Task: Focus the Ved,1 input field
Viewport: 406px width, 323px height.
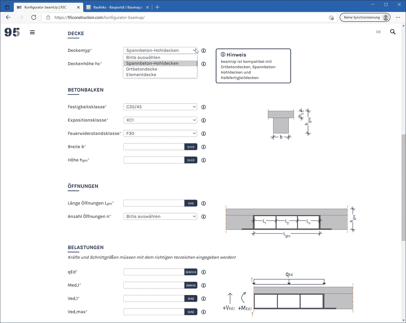Action: pyautogui.click(x=154, y=298)
